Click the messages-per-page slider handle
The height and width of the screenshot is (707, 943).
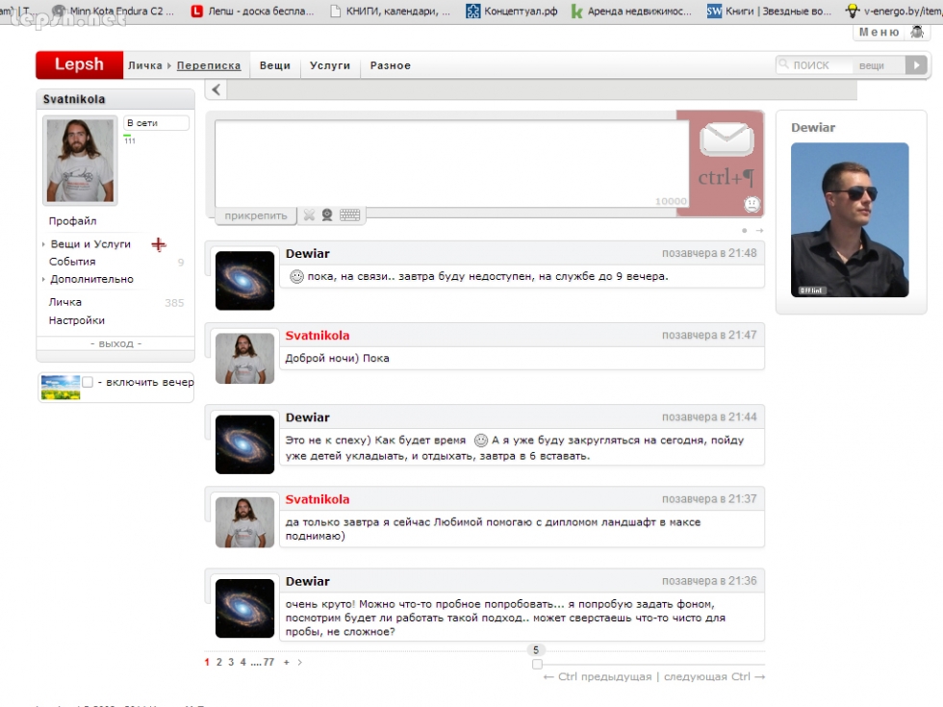coord(537,664)
